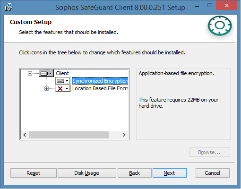Select the Client tree item

tap(62, 73)
